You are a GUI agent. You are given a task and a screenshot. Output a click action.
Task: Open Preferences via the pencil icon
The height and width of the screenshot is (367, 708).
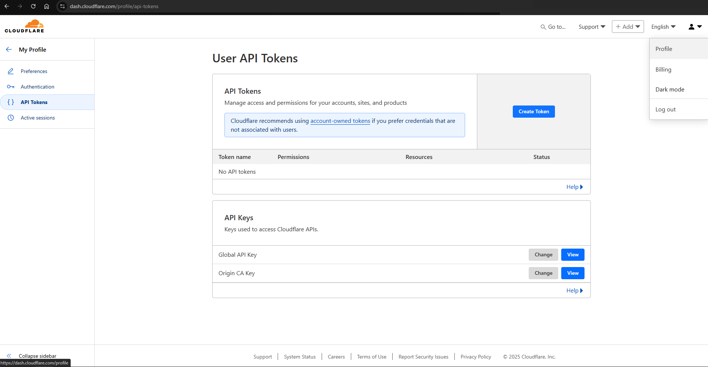11,71
